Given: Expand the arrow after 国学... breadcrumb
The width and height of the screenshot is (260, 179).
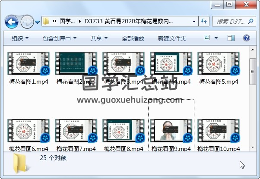Looking at the screenshot, I should (80, 22).
